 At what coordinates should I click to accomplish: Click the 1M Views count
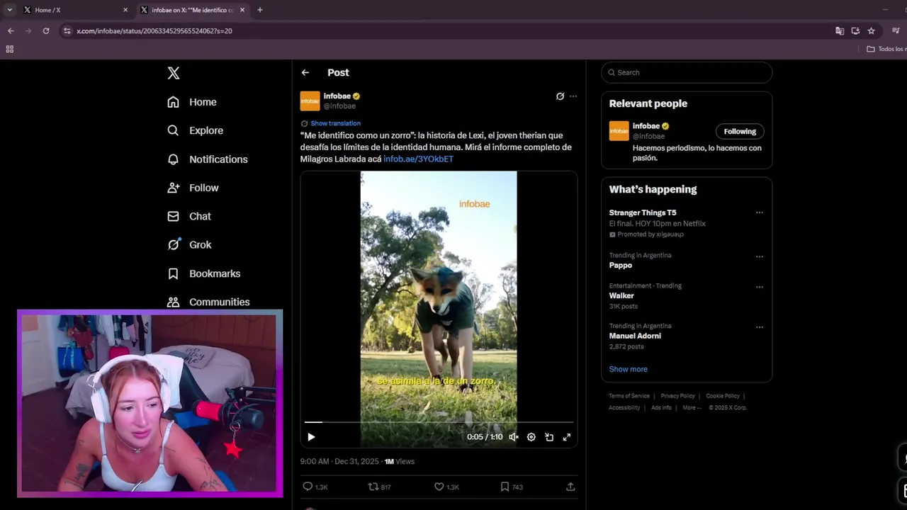point(400,461)
